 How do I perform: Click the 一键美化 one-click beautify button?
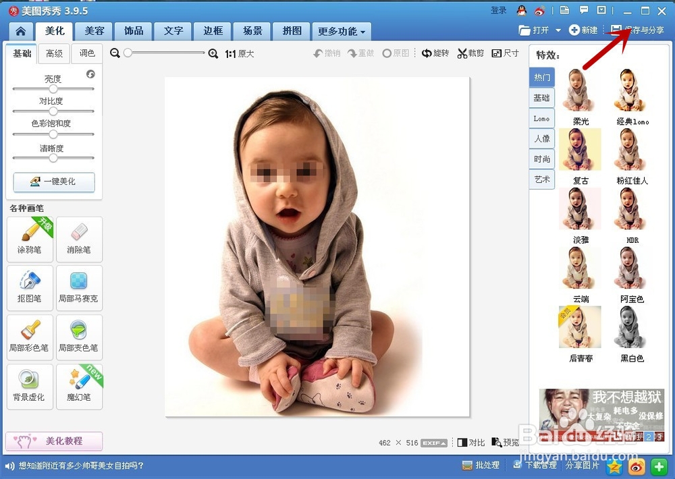pyautogui.click(x=54, y=181)
